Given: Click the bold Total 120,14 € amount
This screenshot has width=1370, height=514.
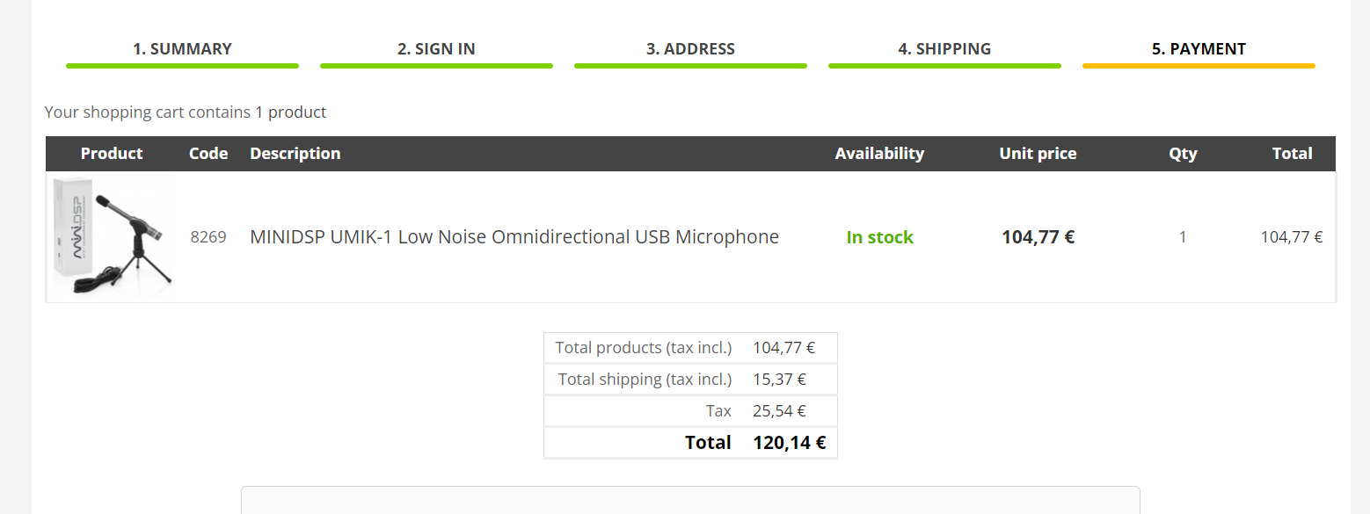Looking at the screenshot, I should click(789, 443).
